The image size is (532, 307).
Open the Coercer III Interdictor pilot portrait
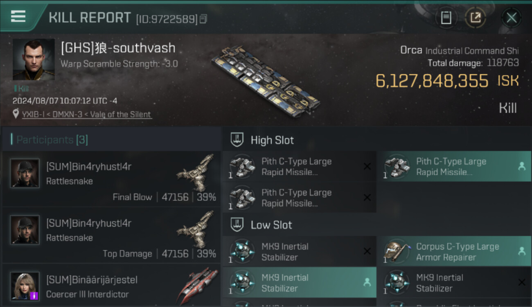click(25, 286)
